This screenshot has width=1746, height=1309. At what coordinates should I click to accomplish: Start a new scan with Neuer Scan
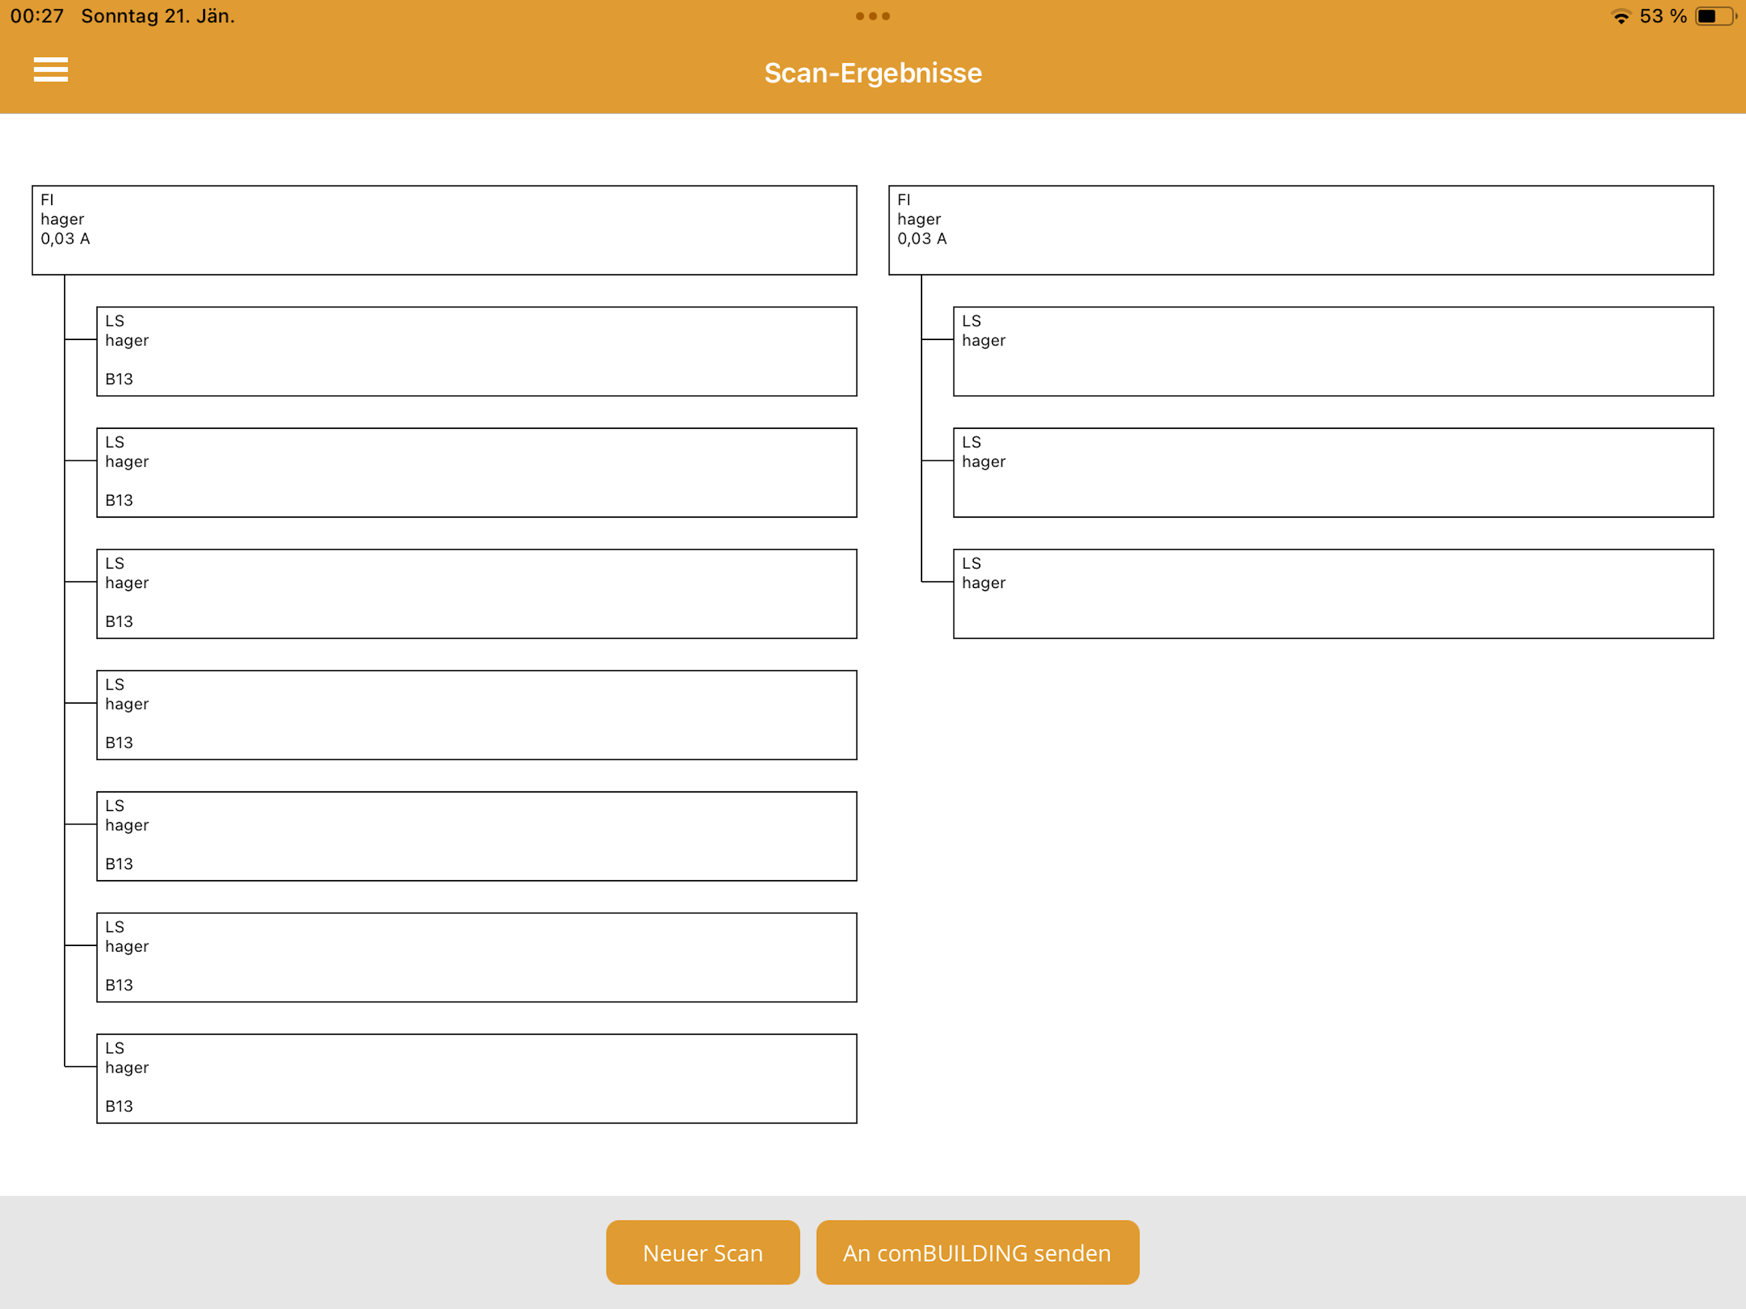702,1252
